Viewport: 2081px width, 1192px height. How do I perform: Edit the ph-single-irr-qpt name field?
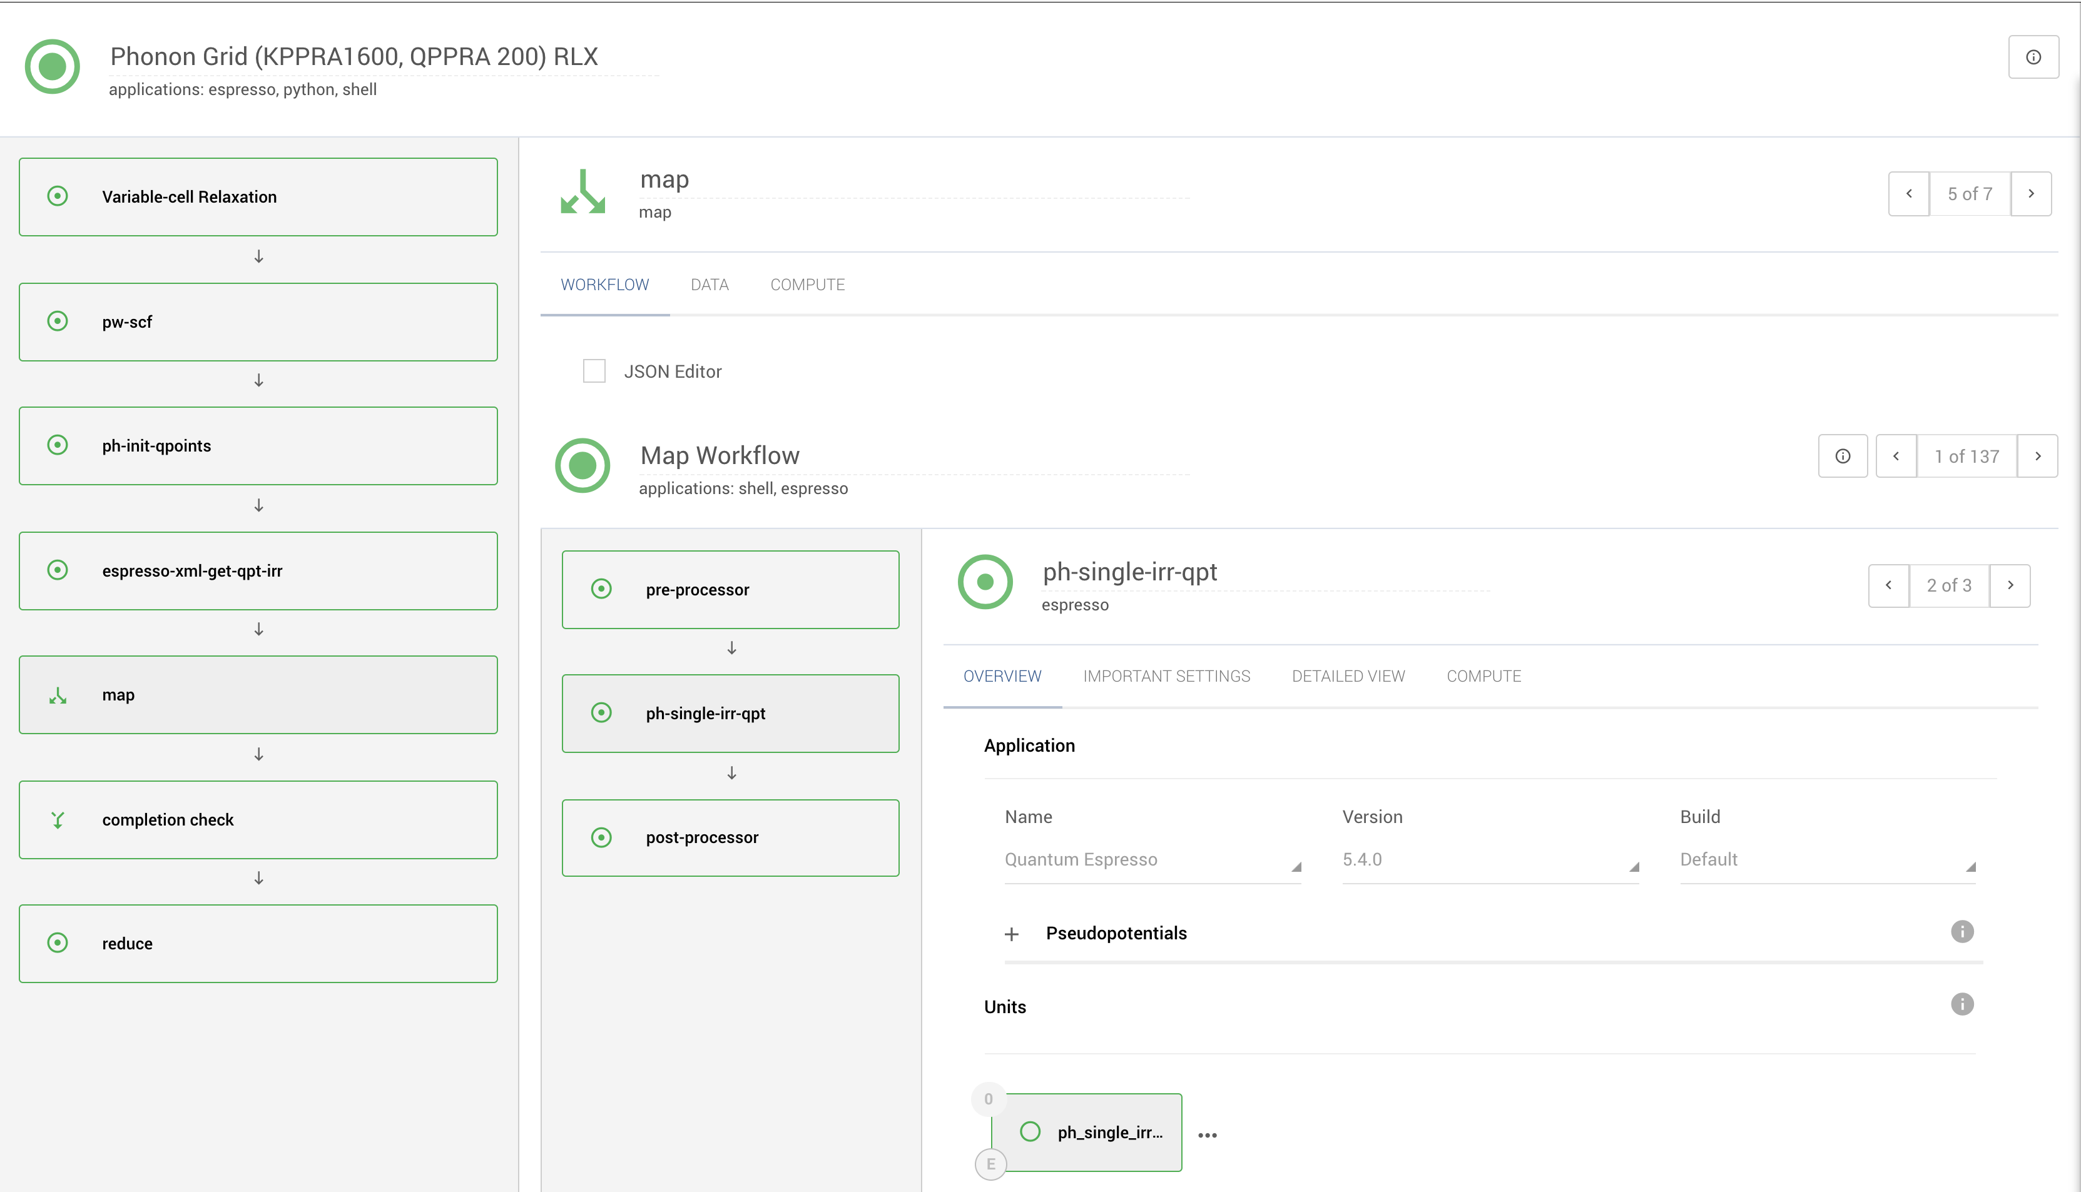(1265, 572)
